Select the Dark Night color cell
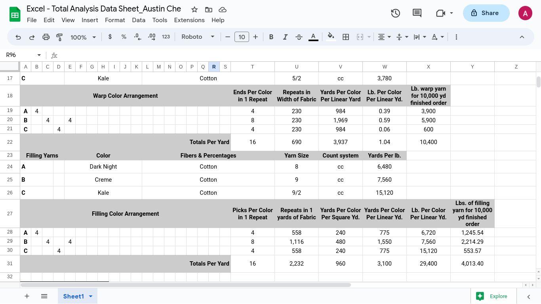Screen dimensions: 541x304 pos(103,167)
